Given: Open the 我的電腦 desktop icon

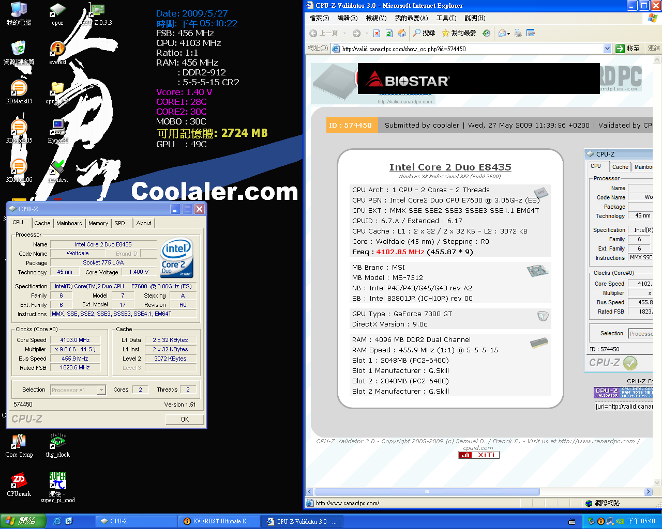Looking at the screenshot, I should 19,14.
